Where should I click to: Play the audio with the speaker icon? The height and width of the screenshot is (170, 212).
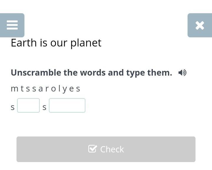(x=182, y=73)
